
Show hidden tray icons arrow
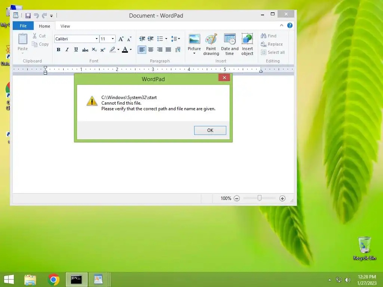(x=330, y=280)
